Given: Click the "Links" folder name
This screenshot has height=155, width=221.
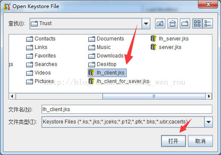Looking at the screenshot, I should click(41, 47).
